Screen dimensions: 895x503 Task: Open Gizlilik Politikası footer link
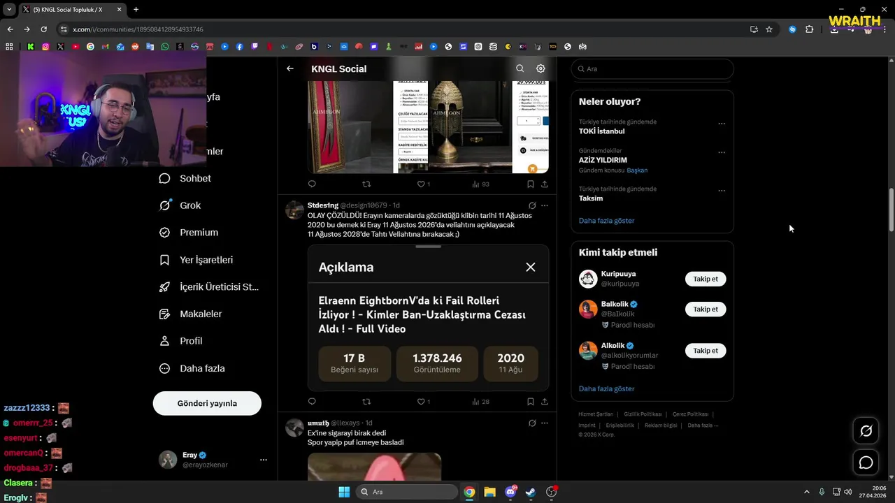click(x=643, y=414)
